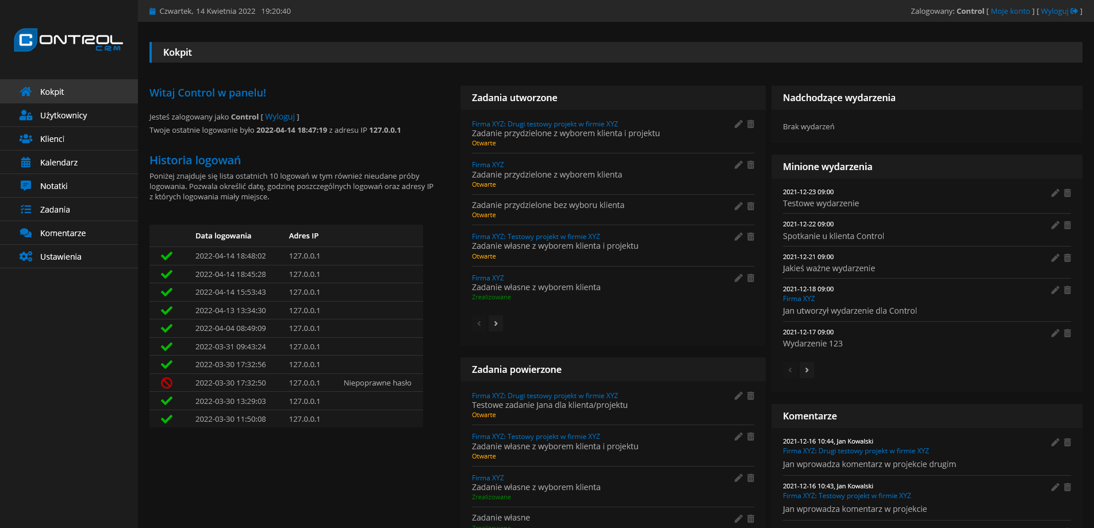Go to Klienci section

pos(69,139)
